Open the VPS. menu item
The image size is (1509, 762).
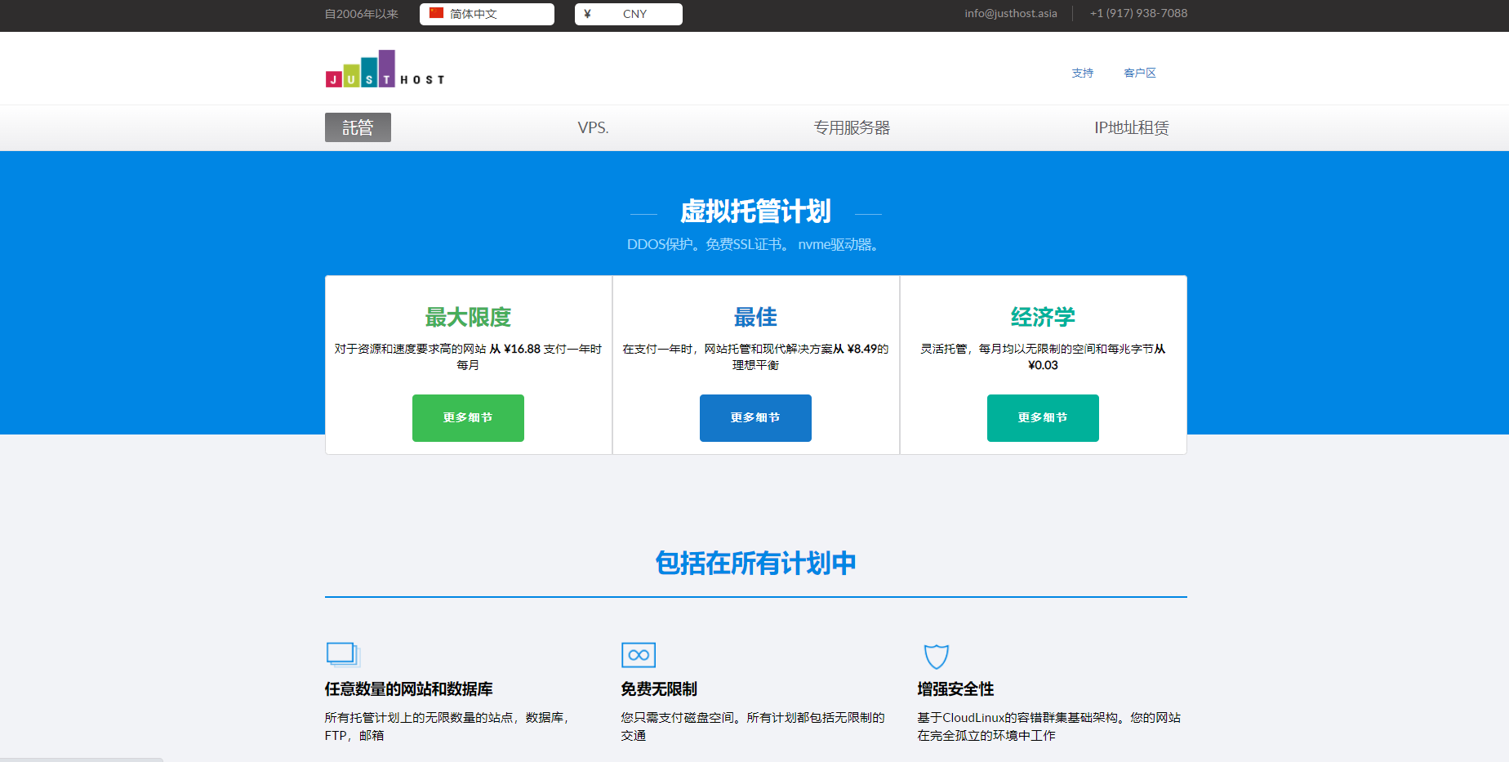point(593,127)
